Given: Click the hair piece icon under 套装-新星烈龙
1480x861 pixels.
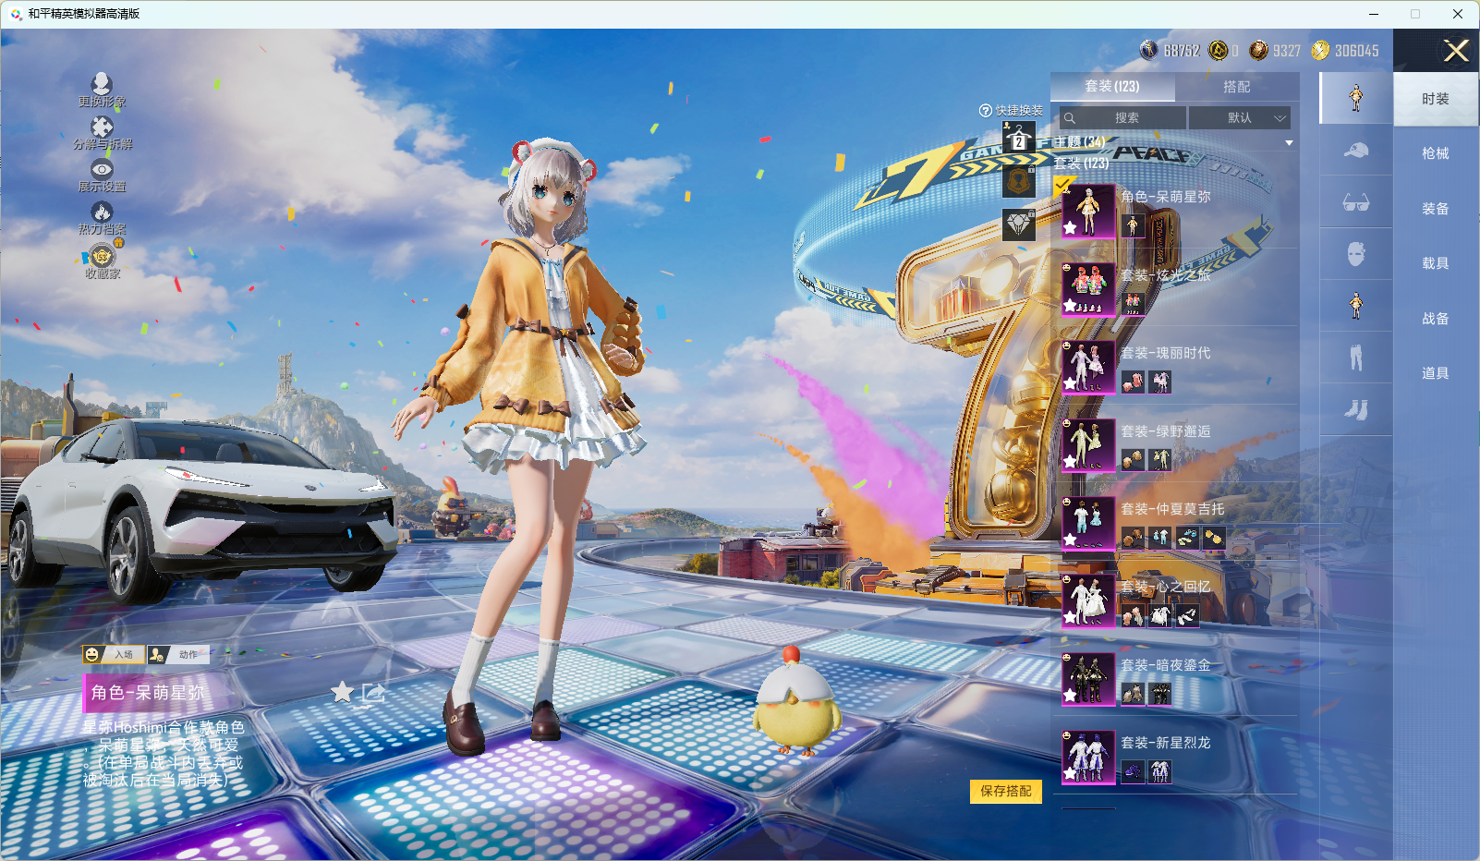Looking at the screenshot, I should tap(1133, 771).
